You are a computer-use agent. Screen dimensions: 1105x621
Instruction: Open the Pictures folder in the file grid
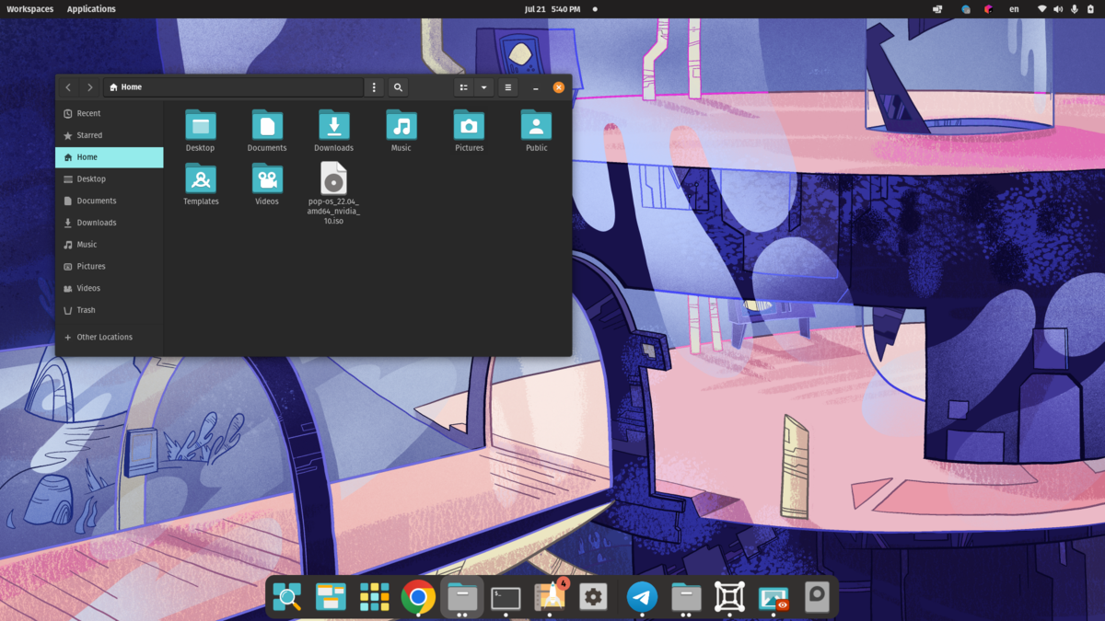(469, 131)
